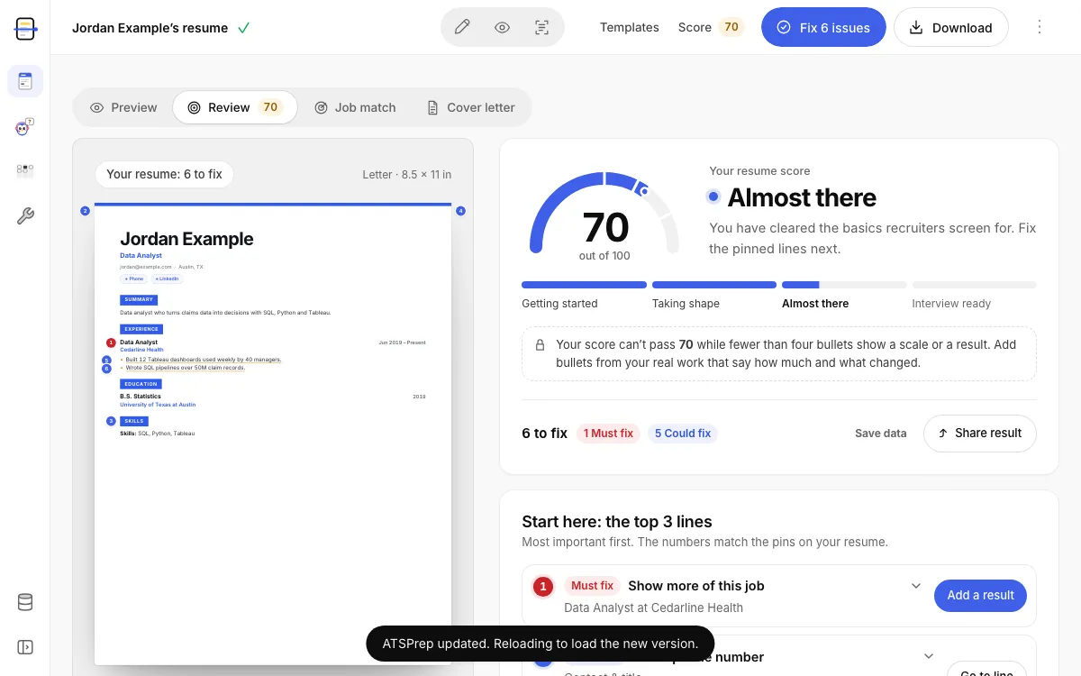This screenshot has height=676, width=1081.
Task: Select the scan mode icon in the top bar
Action: [541, 27]
